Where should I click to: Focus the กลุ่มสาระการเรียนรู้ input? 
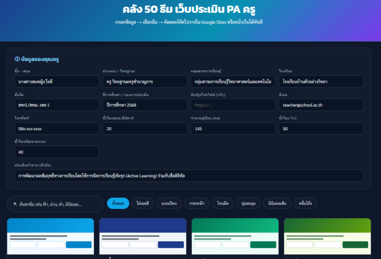pyautogui.click(x=233, y=82)
